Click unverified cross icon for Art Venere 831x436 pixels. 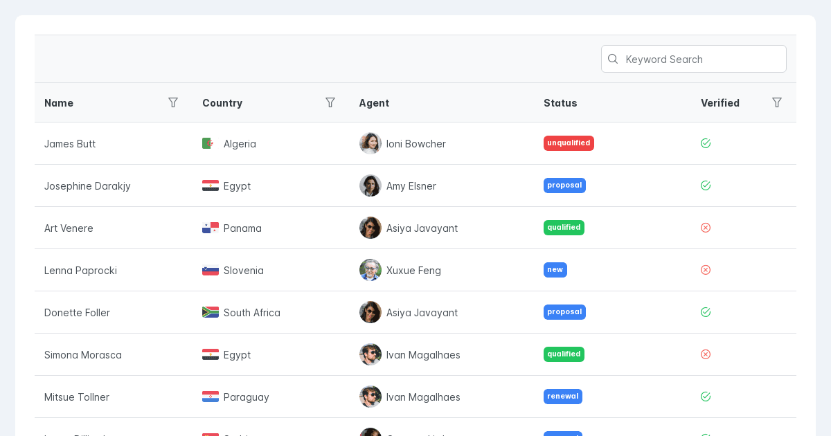pos(706,228)
